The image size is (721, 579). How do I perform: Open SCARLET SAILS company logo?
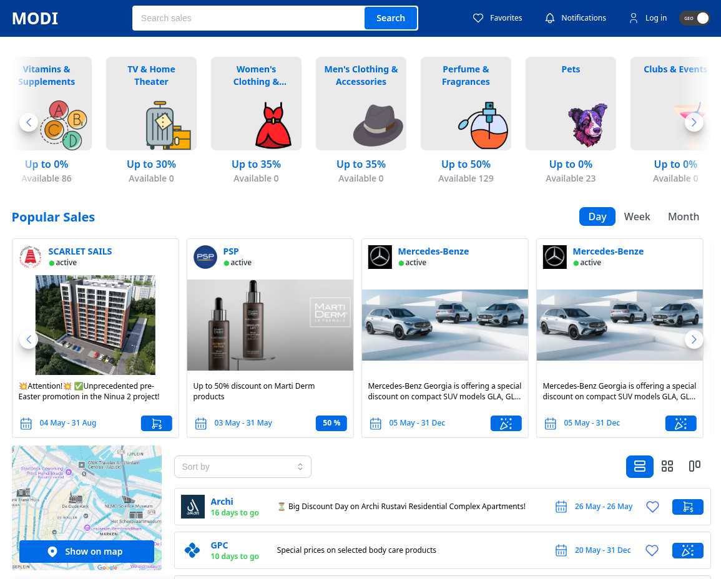point(31,257)
